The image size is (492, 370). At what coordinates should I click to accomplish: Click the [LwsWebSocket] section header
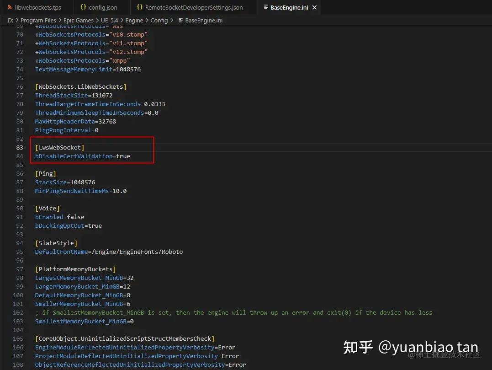[x=59, y=147]
